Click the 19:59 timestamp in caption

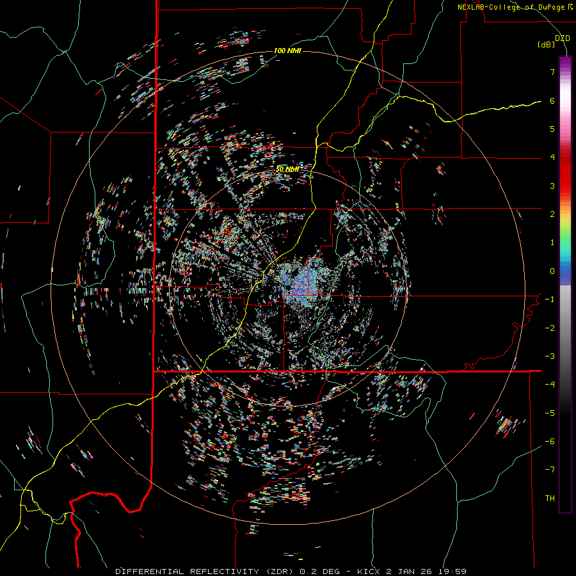click(x=454, y=572)
